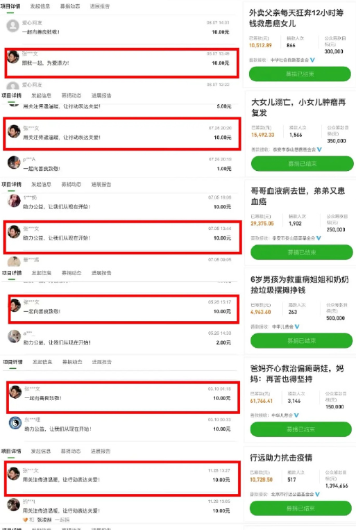Select 张***文 donation entry dated 11.28 13:27
Screen dimensions: 356x530
123,479
